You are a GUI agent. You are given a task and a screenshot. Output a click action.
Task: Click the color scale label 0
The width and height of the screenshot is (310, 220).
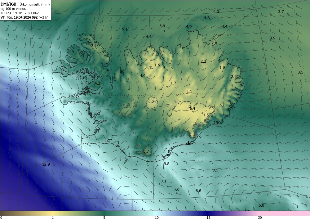(1, 218)
